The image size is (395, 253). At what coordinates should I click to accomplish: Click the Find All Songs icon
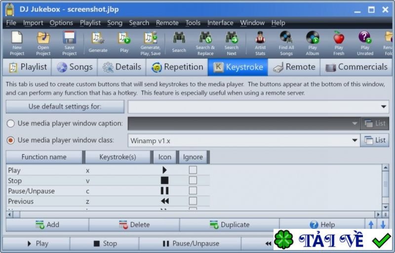click(x=286, y=43)
